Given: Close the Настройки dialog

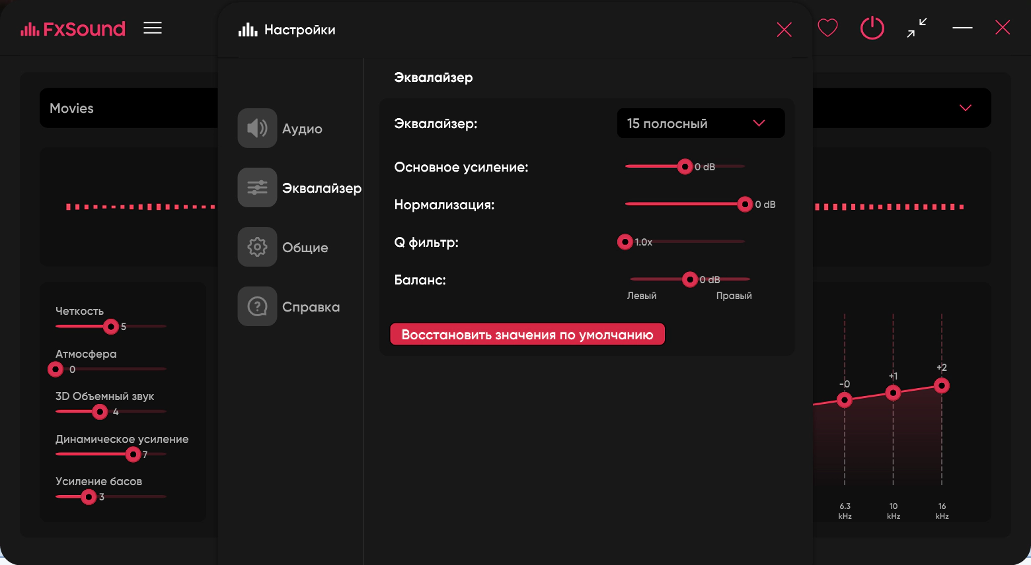Looking at the screenshot, I should 784,30.
